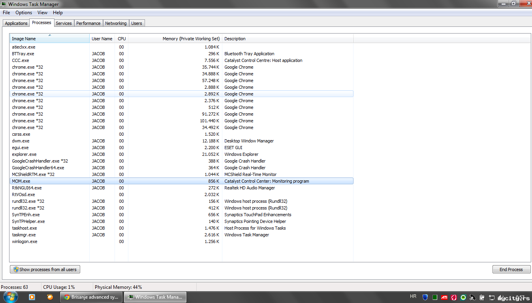Select the winlogon.exe process

pos(182,241)
